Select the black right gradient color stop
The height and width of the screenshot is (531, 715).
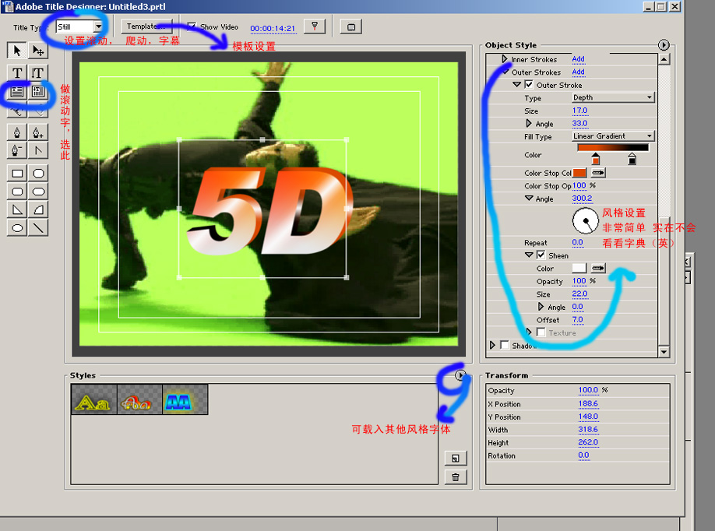632,159
